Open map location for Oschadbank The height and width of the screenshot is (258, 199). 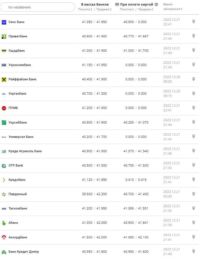coord(193,50)
